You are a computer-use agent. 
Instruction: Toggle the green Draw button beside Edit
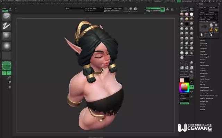(x=9, y=73)
